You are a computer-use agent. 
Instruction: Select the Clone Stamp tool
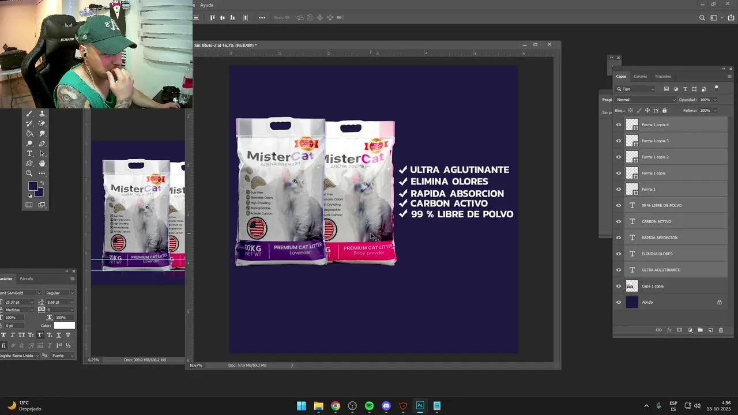42,114
